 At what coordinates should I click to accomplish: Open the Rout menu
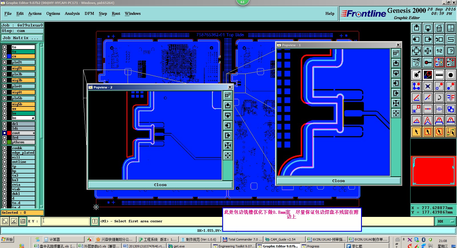pyautogui.click(x=116, y=13)
